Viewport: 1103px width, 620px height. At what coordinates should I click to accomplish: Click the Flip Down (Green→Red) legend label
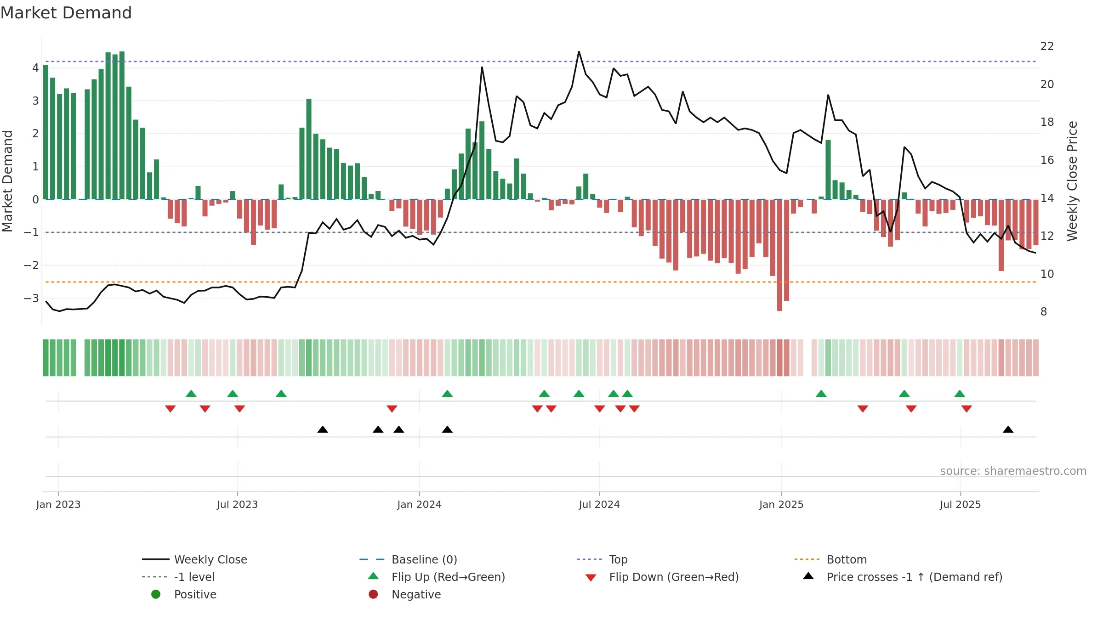coord(674,577)
